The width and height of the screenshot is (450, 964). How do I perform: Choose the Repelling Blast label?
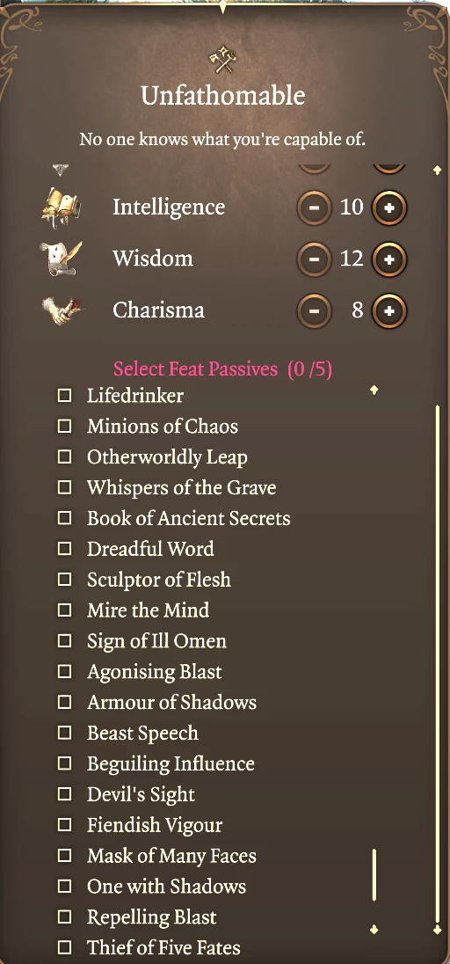click(152, 917)
